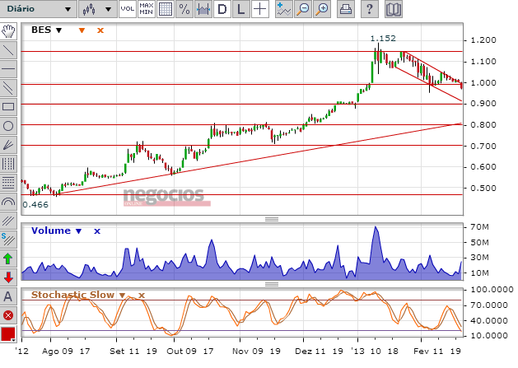Expand the BES symbol dropdown arrow
The height and width of the screenshot is (368, 518).
(58, 30)
